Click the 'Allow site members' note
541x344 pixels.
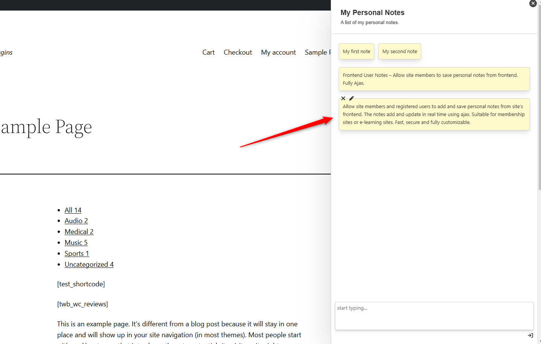click(434, 115)
